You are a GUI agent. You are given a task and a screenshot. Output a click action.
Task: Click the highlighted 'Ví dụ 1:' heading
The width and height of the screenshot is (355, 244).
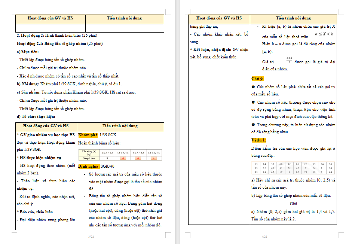click(259, 140)
